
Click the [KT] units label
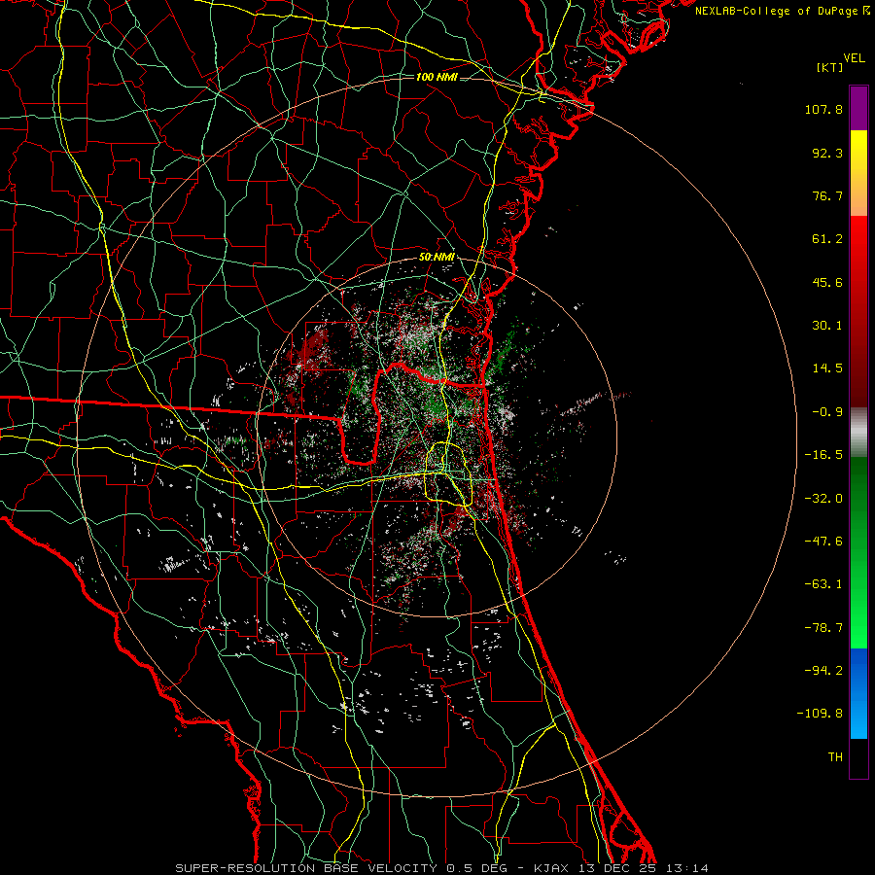830,67
